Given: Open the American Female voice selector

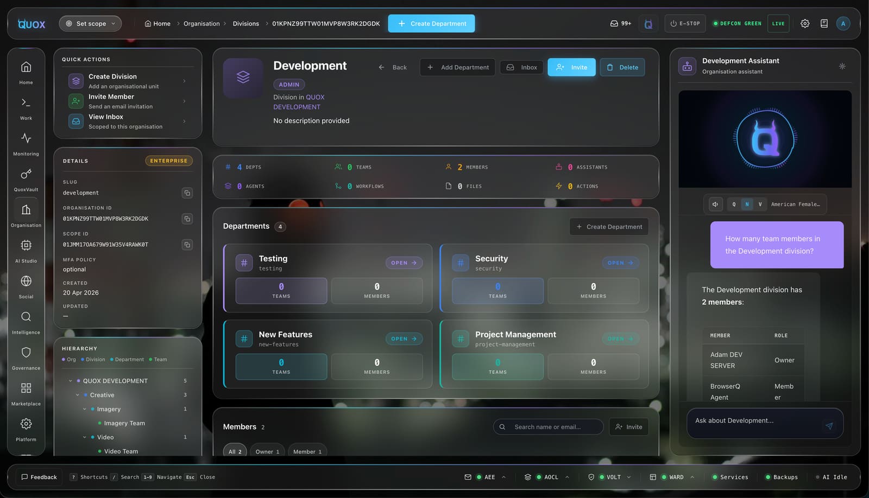Looking at the screenshot, I should tap(795, 205).
